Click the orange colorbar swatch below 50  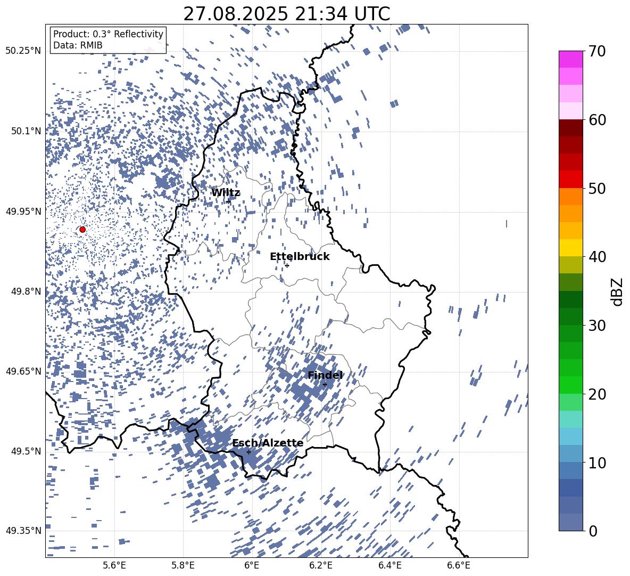570,197
